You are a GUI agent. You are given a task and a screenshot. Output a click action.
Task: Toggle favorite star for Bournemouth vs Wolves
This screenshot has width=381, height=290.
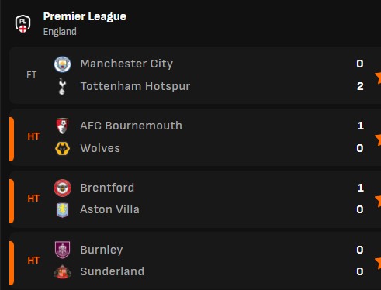(x=378, y=140)
